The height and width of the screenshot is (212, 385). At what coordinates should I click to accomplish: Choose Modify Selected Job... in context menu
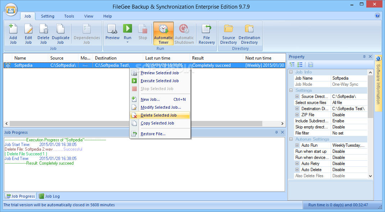click(x=160, y=107)
